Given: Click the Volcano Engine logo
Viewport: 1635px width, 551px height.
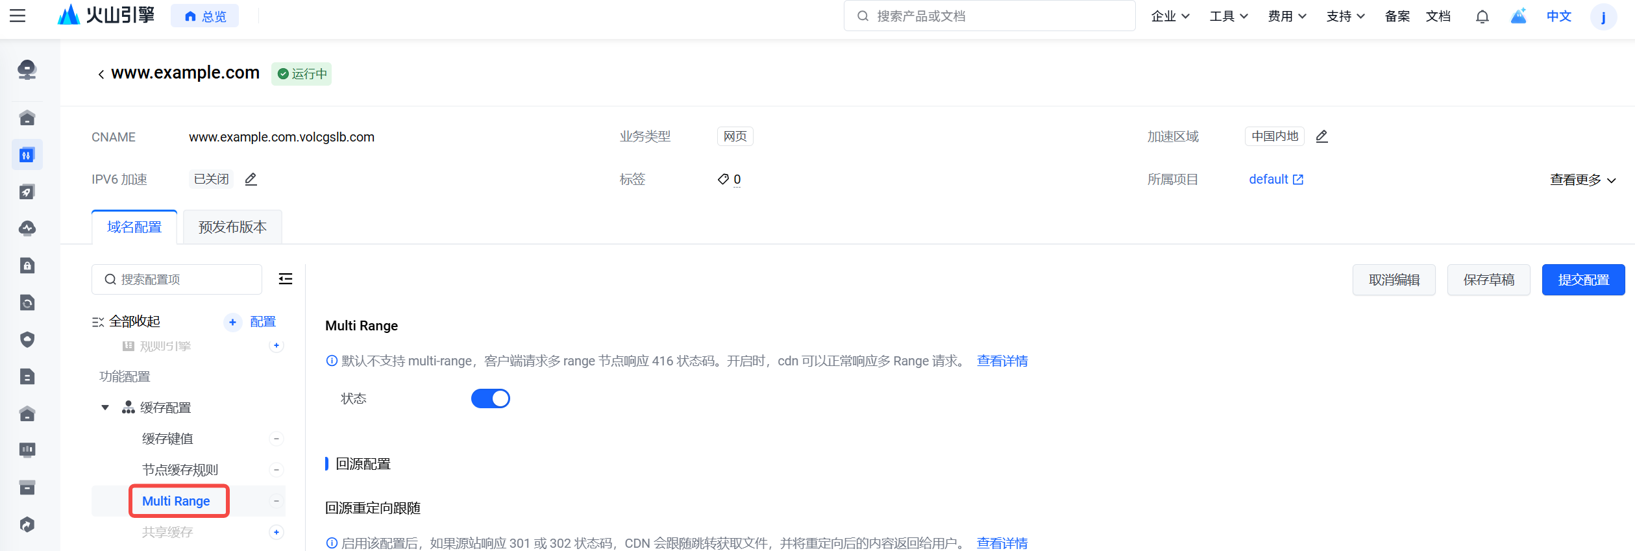Looking at the screenshot, I should point(106,15).
